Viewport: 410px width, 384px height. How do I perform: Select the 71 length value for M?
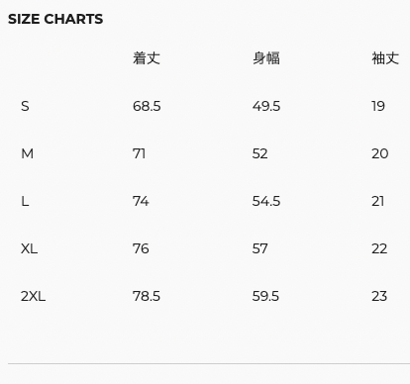click(x=139, y=153)
